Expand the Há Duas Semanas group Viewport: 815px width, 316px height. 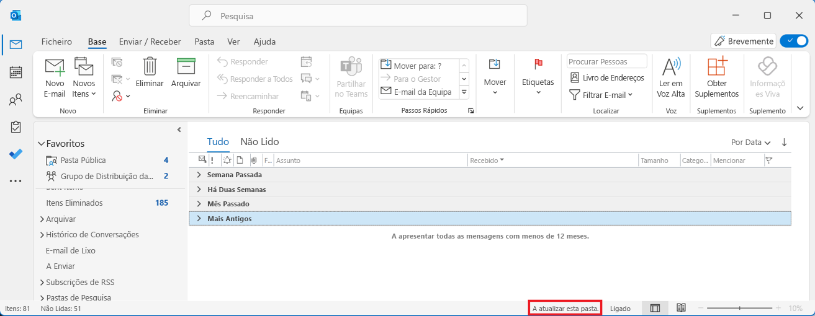(199, 189)
